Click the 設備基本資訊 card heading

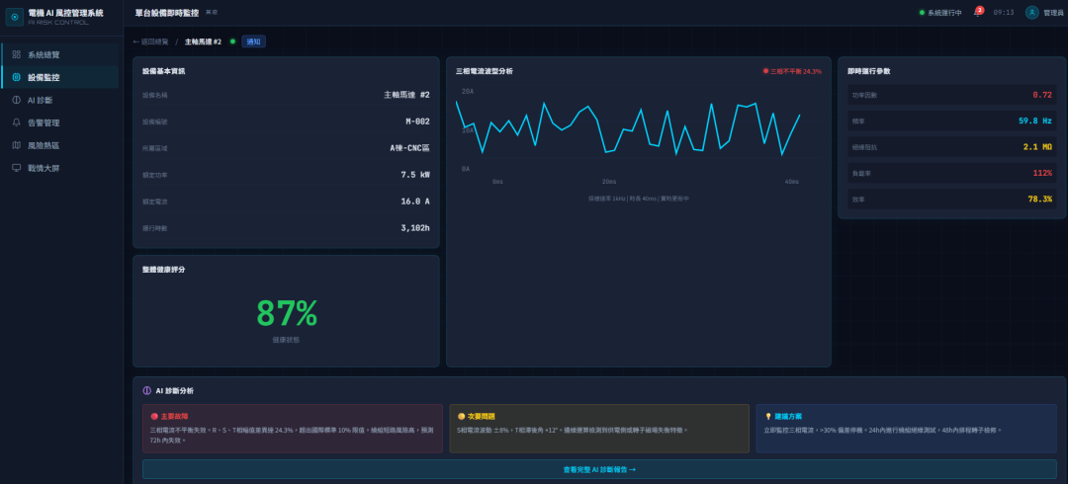tap(163, 71)
